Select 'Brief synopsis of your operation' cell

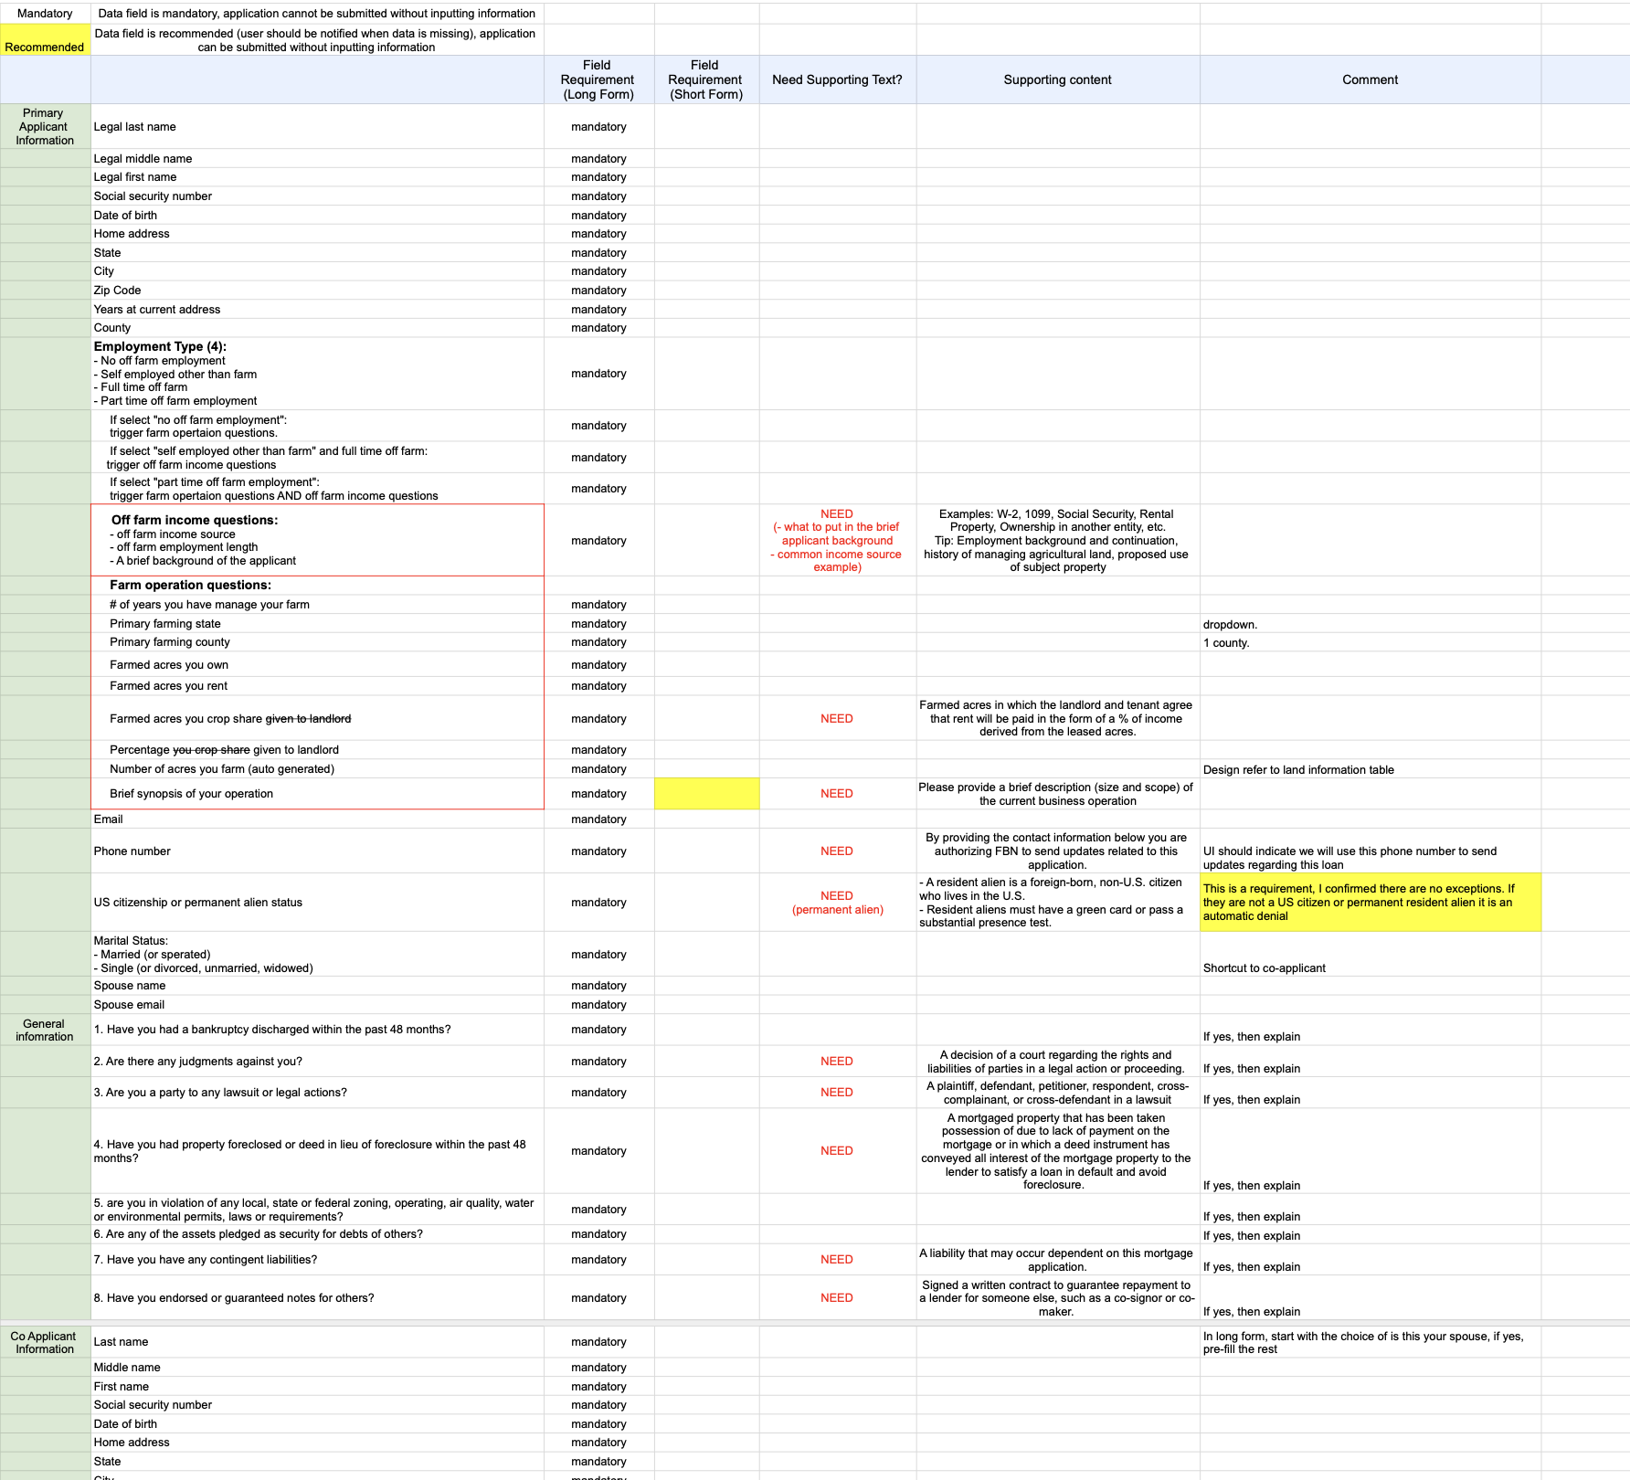[x=317, y=794]
